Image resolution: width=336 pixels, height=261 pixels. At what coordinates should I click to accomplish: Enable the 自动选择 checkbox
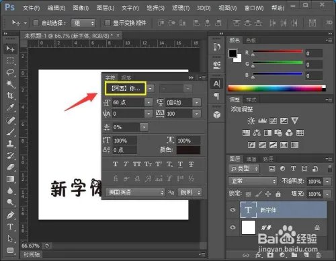(x=36, y=23)
